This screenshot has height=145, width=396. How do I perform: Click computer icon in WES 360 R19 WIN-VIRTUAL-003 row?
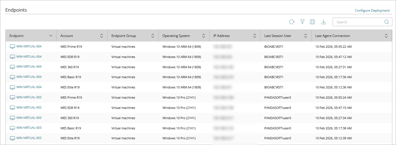12,118
